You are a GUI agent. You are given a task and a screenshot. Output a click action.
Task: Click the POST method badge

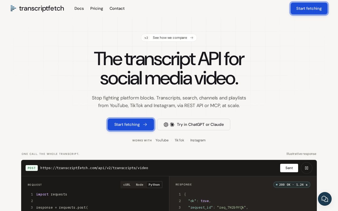tap(32, 168)
